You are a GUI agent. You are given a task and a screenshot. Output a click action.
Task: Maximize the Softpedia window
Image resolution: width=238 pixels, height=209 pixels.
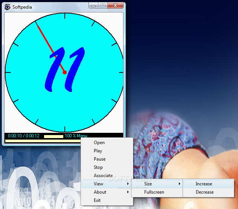pos(103,6)
